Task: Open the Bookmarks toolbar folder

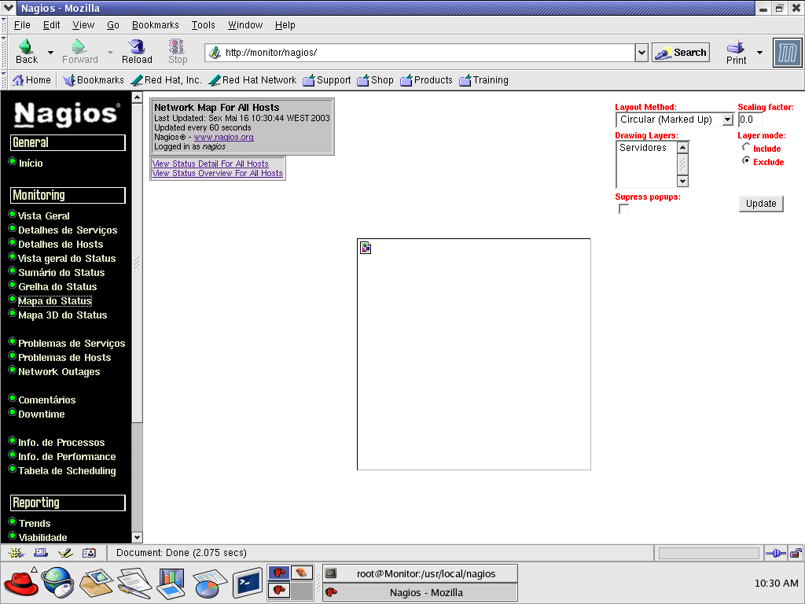Action: tap(94, 80)
